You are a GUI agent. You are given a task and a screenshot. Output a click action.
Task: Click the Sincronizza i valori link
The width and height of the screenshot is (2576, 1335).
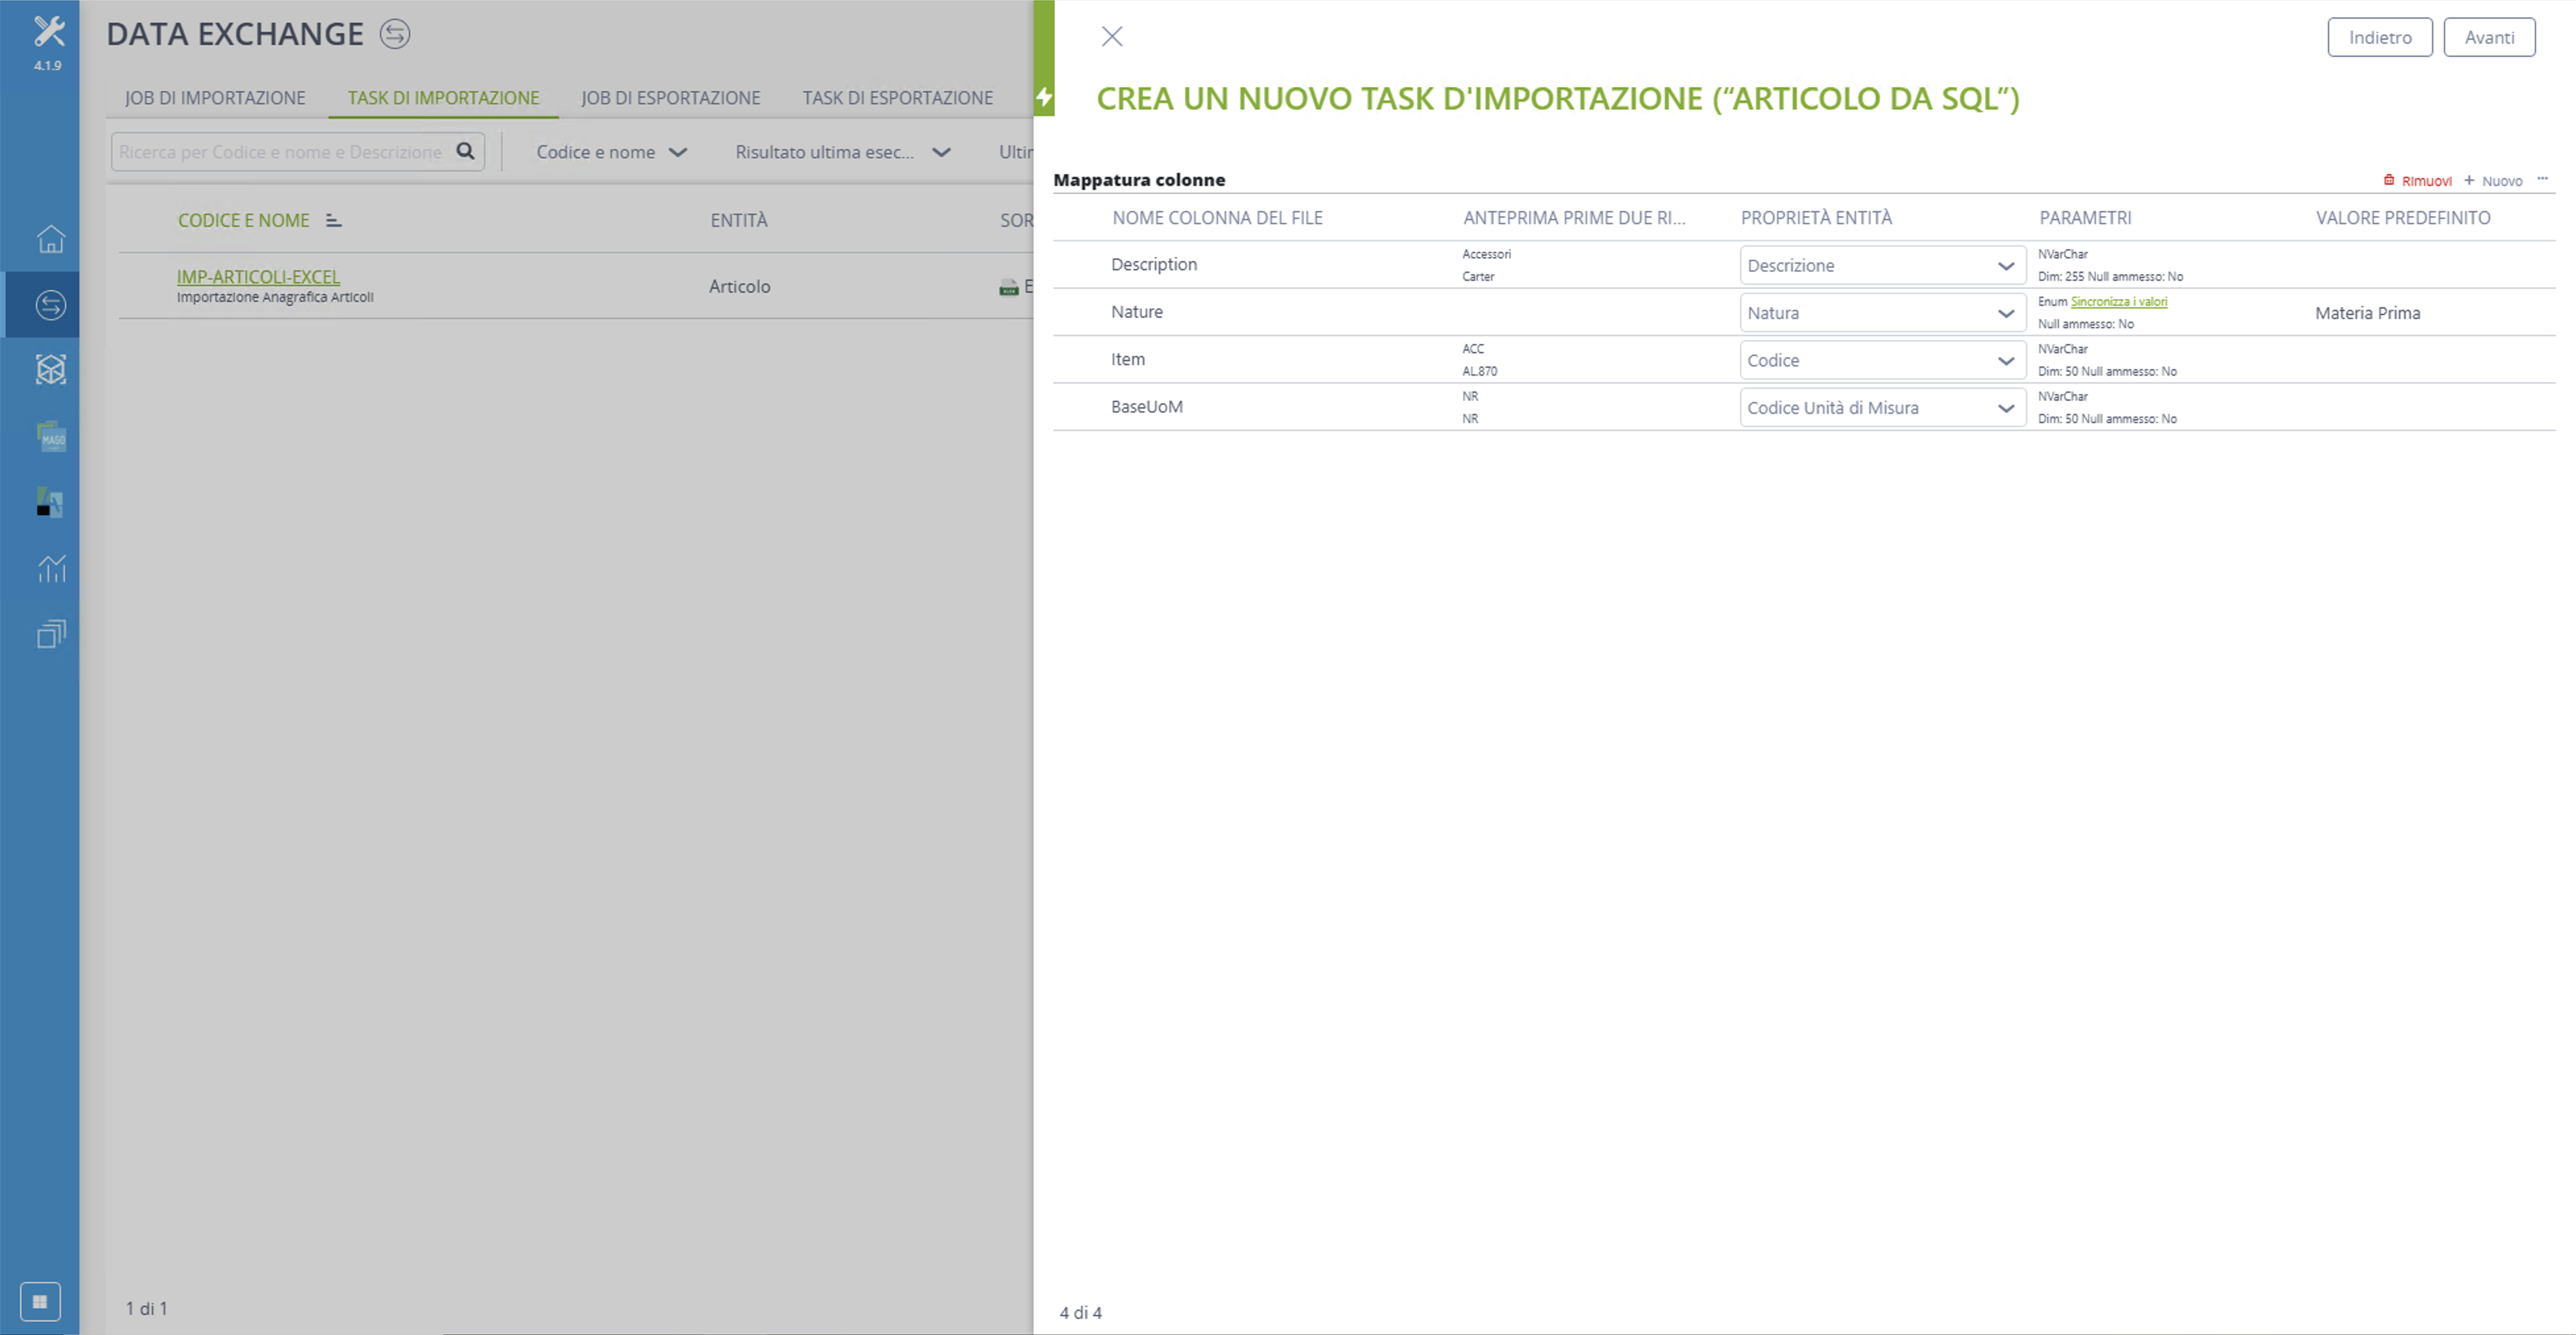2118,301
